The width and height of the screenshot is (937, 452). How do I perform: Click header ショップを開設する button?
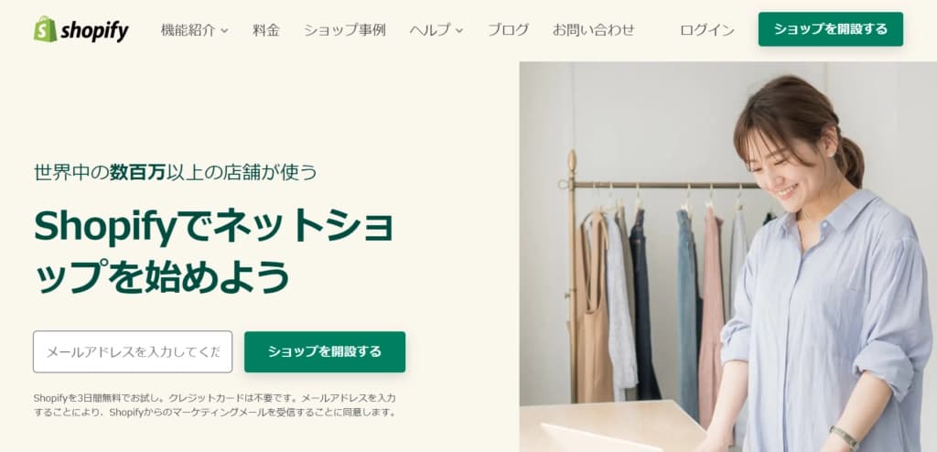click(831, 29)
